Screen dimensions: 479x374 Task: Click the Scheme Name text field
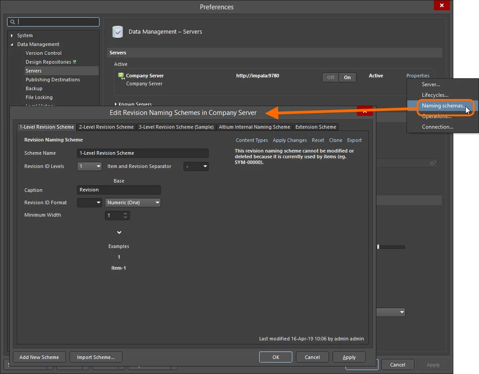pos(142,153)
